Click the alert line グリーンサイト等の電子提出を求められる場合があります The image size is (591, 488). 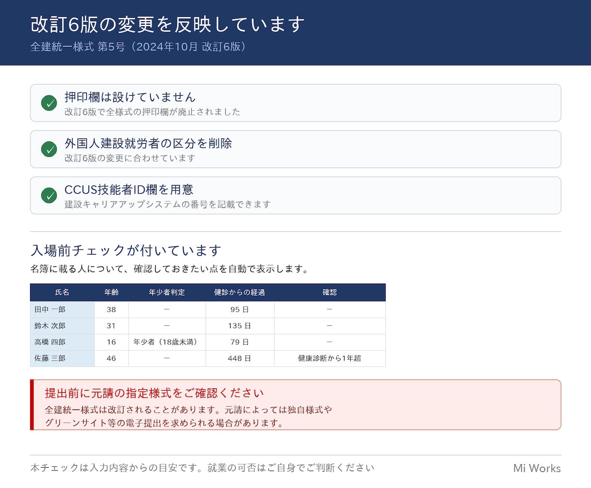coord(164,423)
